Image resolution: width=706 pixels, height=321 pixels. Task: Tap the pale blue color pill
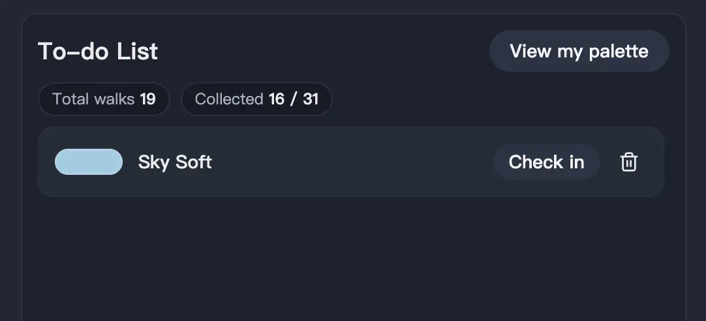89,162
